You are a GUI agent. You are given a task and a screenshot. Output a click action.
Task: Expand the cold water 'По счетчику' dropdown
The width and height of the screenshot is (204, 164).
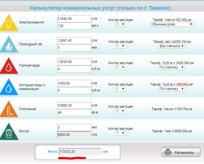pyautogui.click(x=172, y=89)
